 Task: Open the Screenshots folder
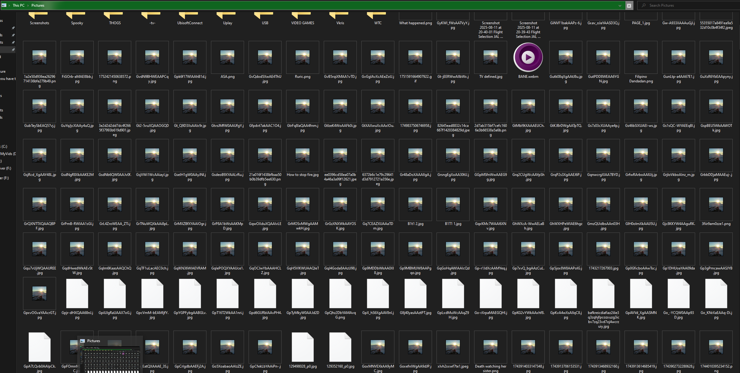(39, 18)
